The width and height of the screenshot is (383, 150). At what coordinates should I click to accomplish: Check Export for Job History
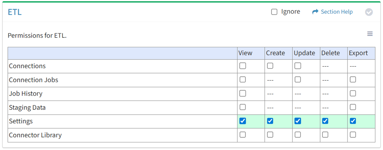[353, 93]
